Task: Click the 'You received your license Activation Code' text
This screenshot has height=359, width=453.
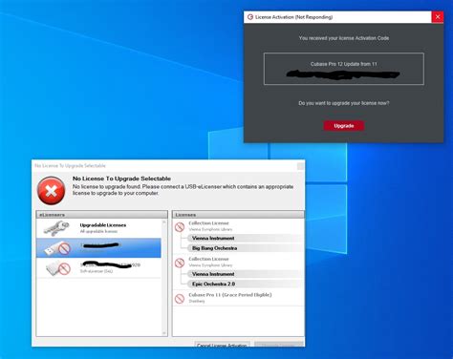Action: 344,38
